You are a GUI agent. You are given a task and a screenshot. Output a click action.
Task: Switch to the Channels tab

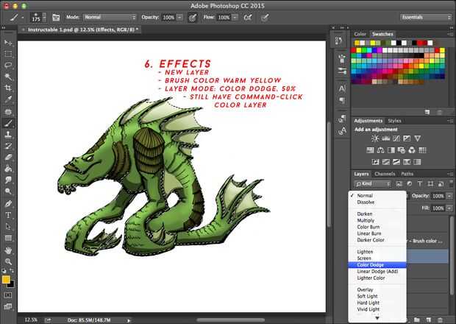point(385,174)
